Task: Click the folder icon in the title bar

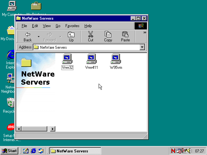Action: click(x=18, y=18)
